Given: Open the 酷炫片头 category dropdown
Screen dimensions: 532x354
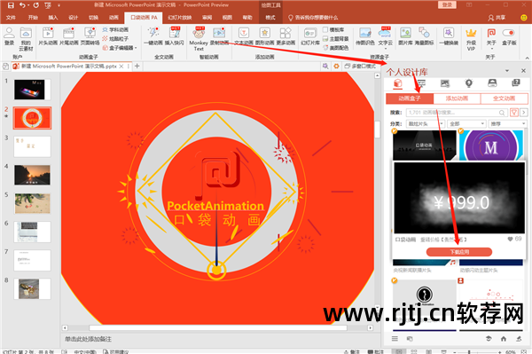Looking at the screenshot, I should pos(426,124).
